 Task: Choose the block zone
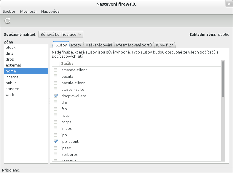10,47
